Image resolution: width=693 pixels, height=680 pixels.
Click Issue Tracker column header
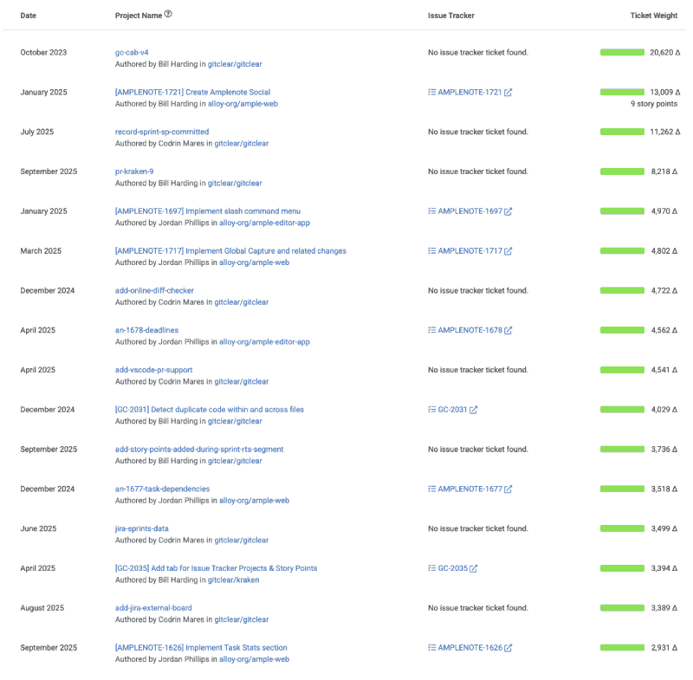coord(450,16)
